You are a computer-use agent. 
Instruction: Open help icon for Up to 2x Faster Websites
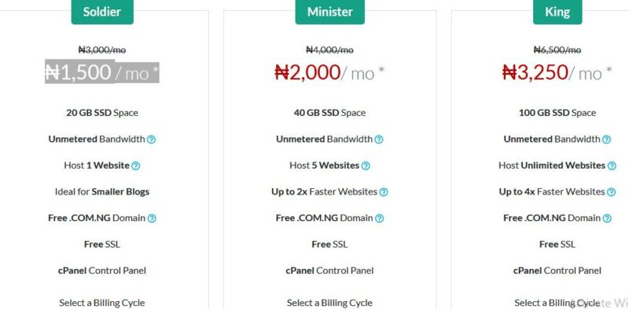pyautogui.click(x=384, y=192)
